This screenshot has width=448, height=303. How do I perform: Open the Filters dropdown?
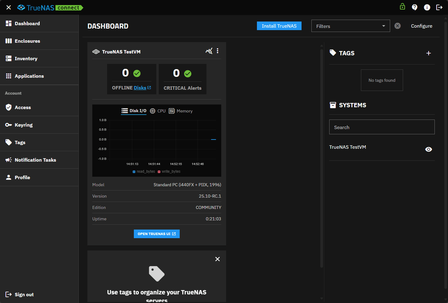pyautogui.click(x=350, y=26)
